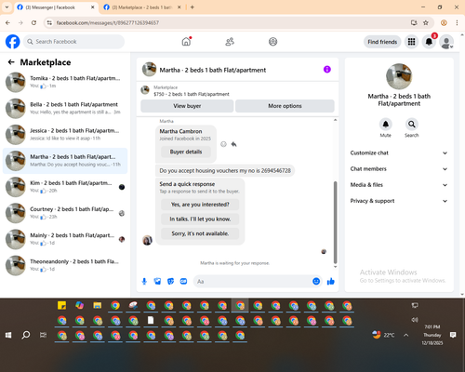Open a new browser tab
The image size is (465, 372).
[x=193, y=7]
